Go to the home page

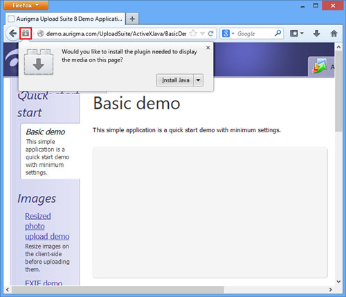[x=334, y=34]
